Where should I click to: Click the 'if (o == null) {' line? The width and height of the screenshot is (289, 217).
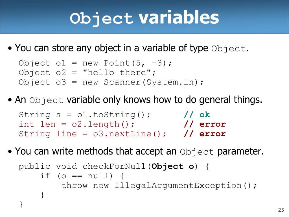point(82,176)
